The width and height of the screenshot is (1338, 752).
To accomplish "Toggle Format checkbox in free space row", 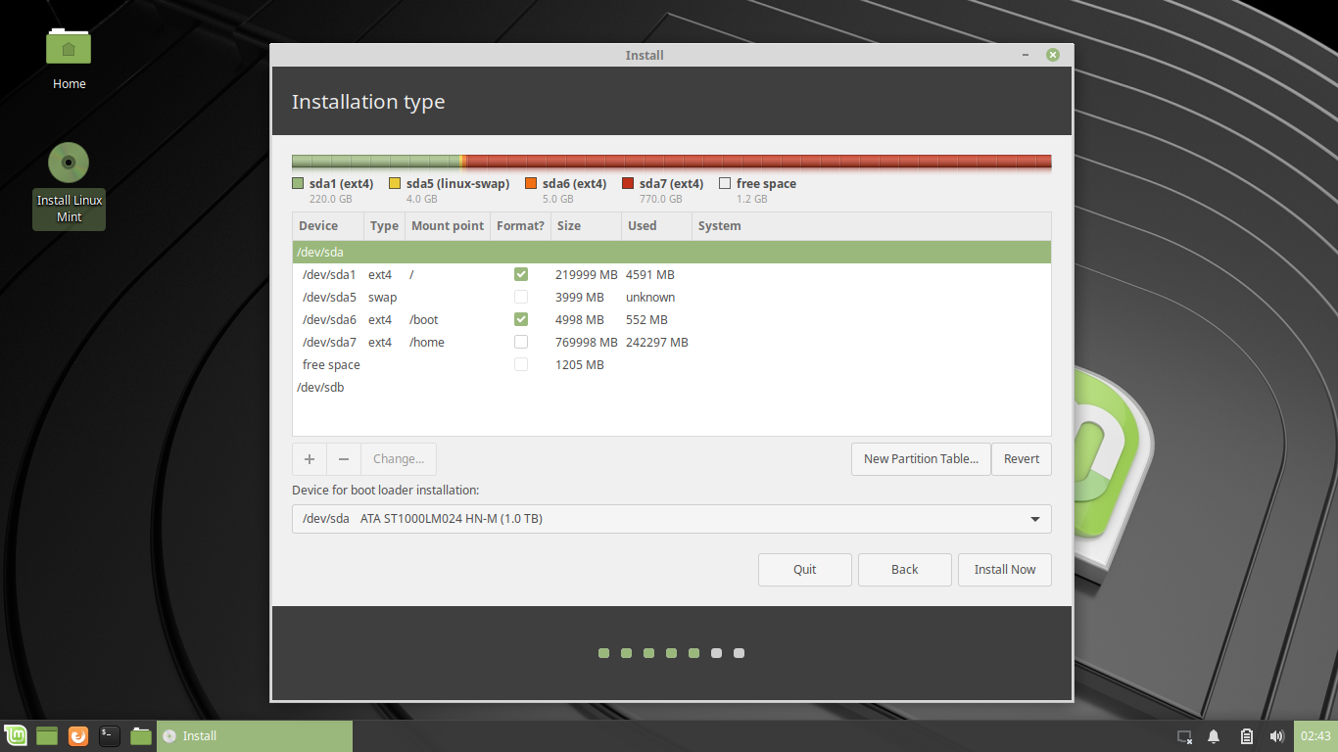I will point(521,365).
